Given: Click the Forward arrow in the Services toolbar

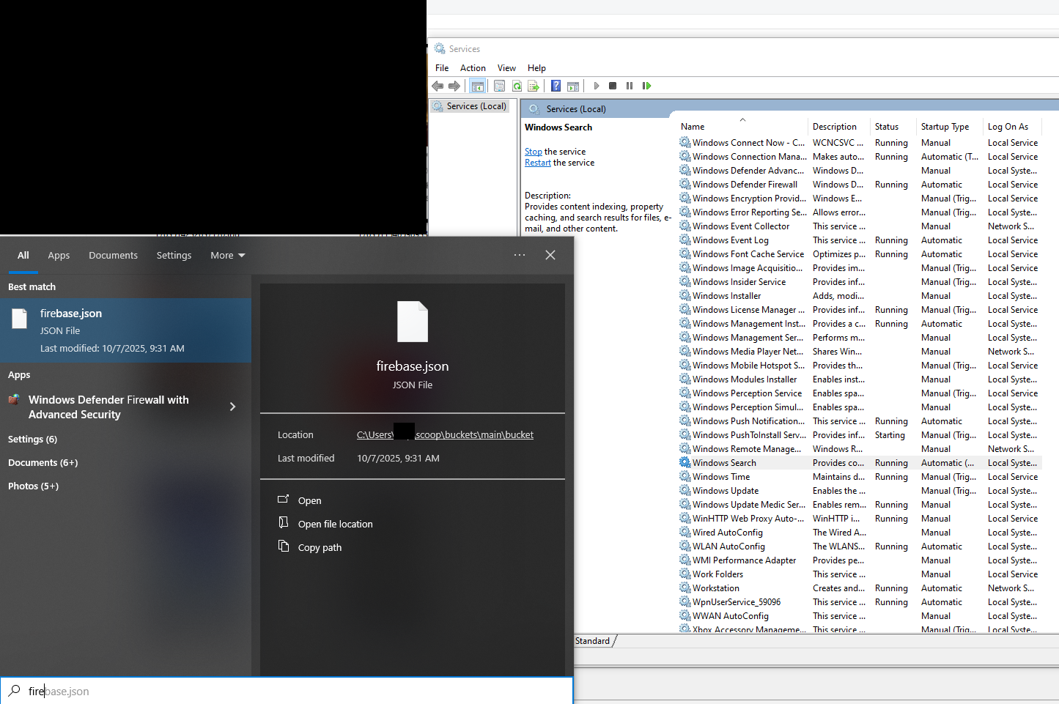Looking at the screenshot, I should pos(454,86).
